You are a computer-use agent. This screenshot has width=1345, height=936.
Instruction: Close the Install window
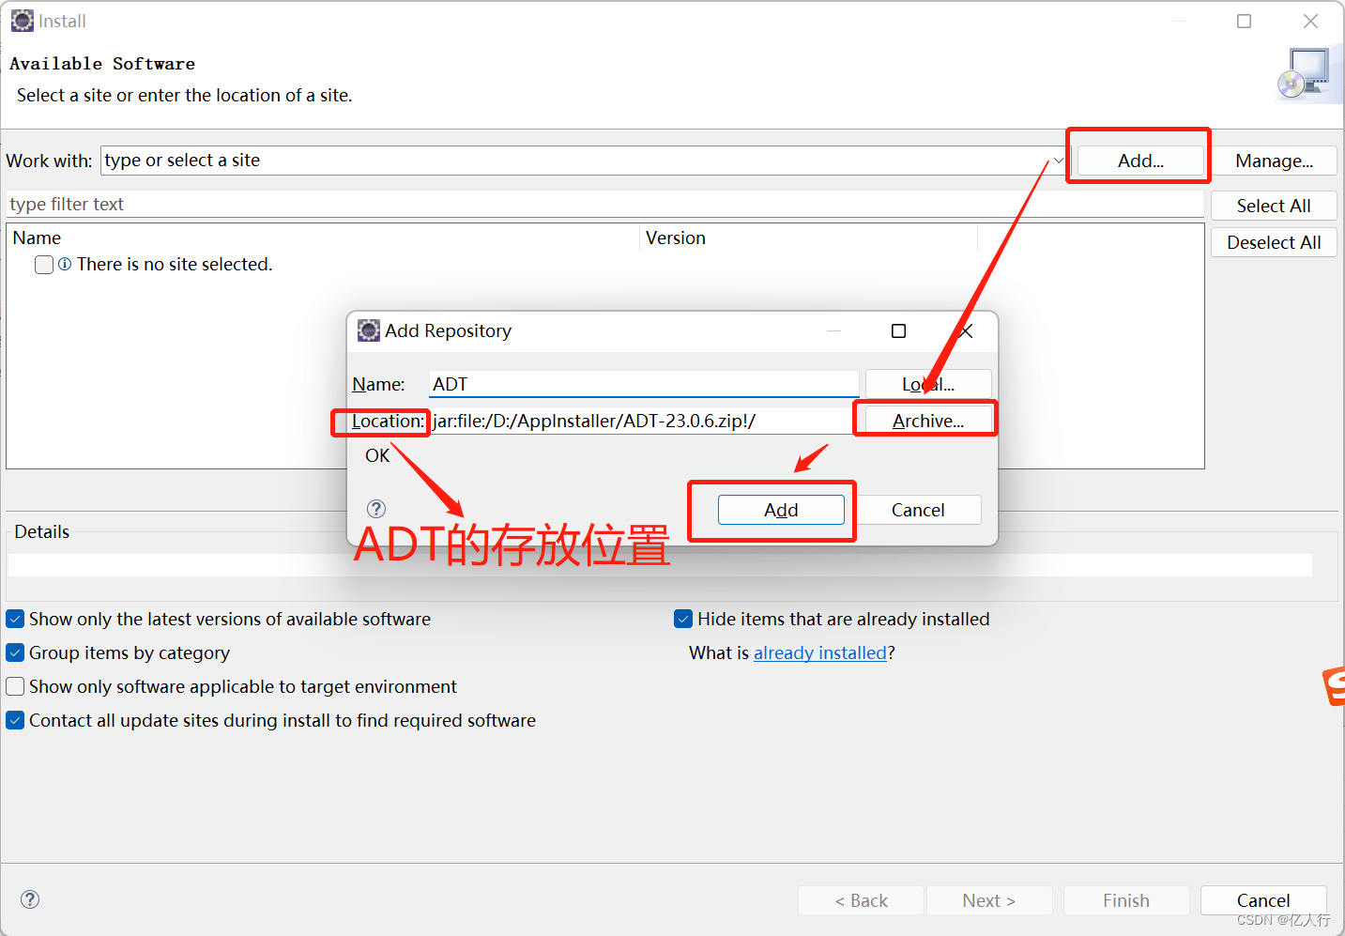[1310, 21]
